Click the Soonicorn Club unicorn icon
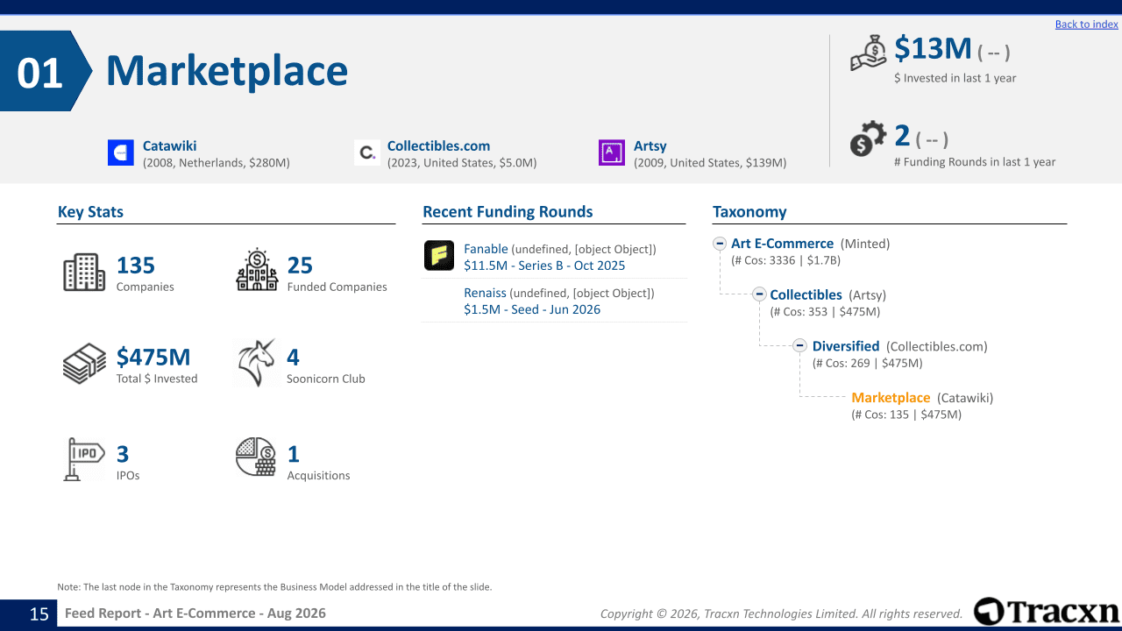Image resolution: width=1122 pixels, height=631 pixels. [x=256, y=363]
